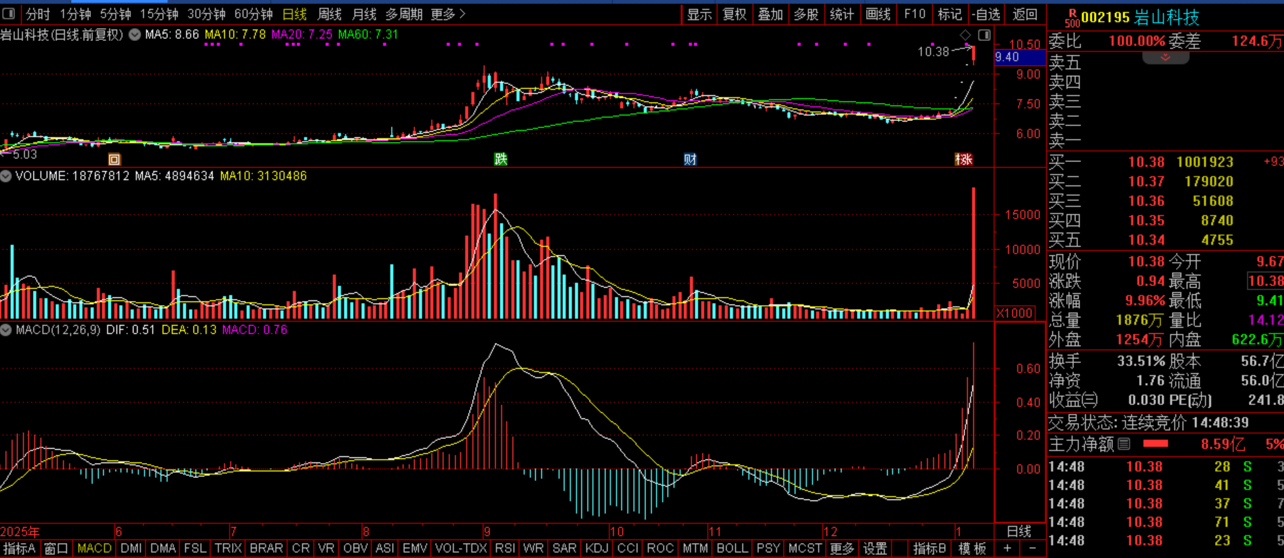1284x558 pixels.
Task: Expand 更多 period options at top
Action: coord(448,14)
